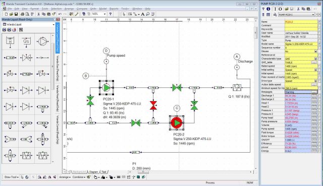Open the Model menu
Viewport: 323px width, 186px height.
point(103,9)
